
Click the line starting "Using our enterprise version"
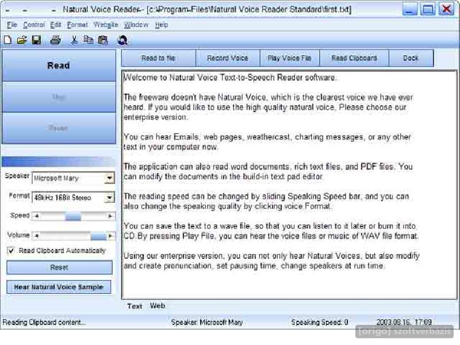(271, 256)
